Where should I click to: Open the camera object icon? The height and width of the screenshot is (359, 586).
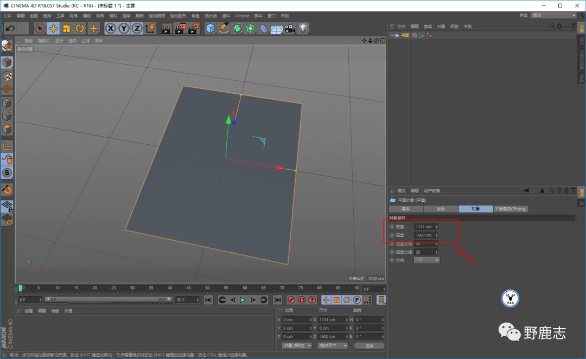coord(290,28)
